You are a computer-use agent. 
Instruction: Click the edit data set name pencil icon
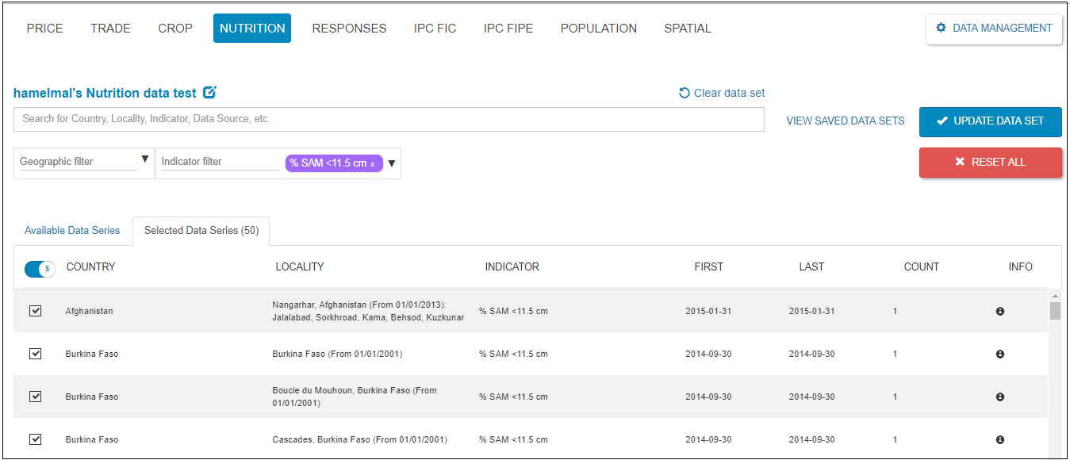point(209,93)
